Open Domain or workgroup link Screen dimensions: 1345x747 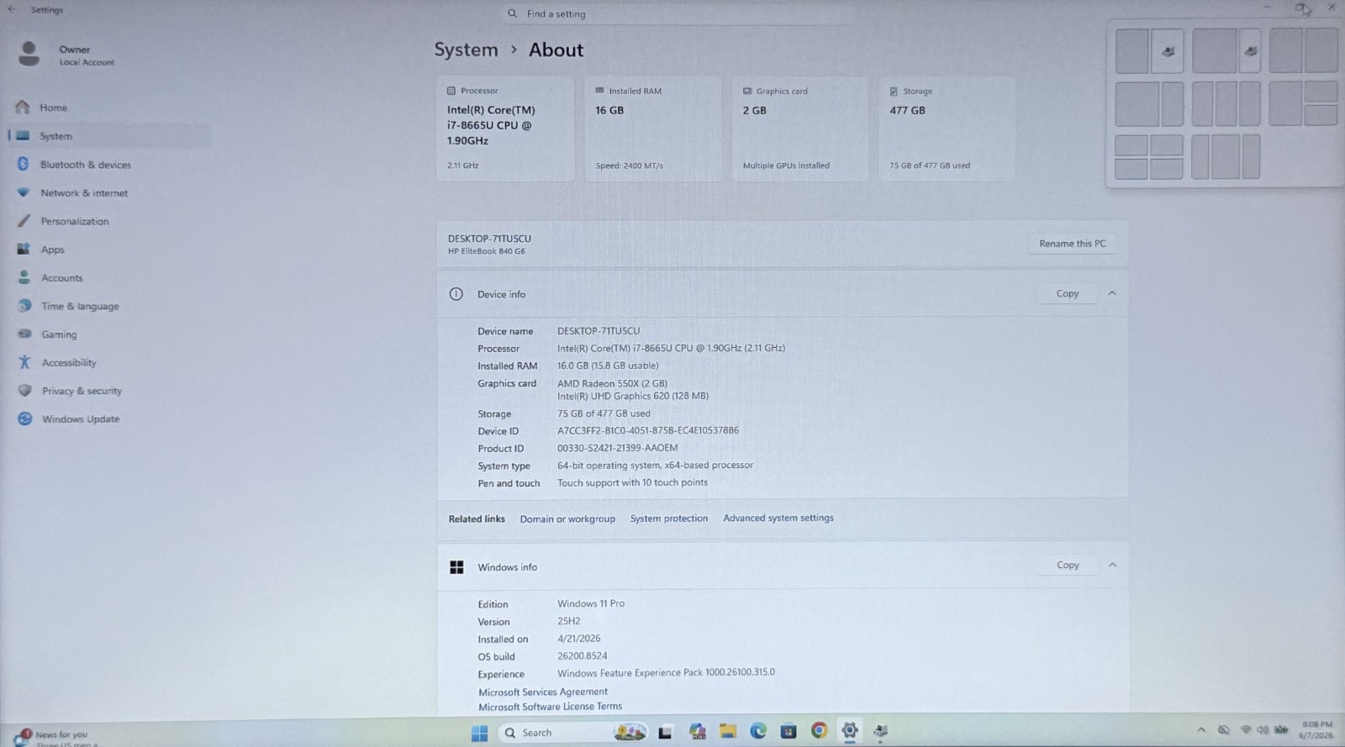pyautogui.click(x=567, y=519)
